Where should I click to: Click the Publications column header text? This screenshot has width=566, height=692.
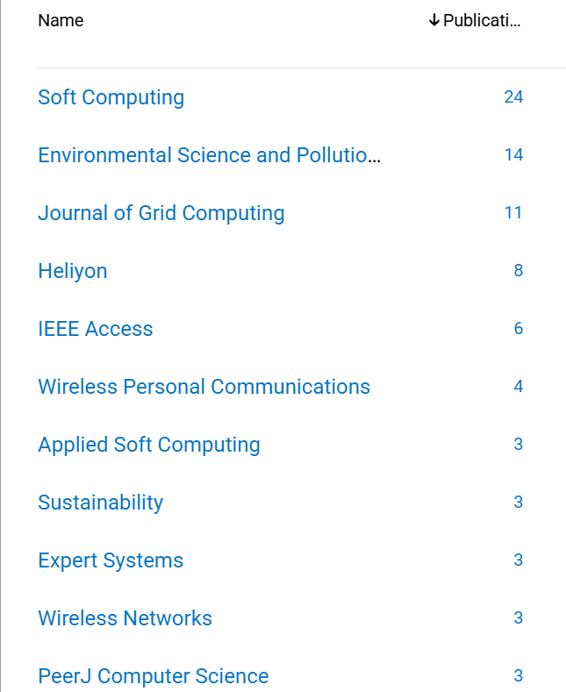click(x=482, y=20)
